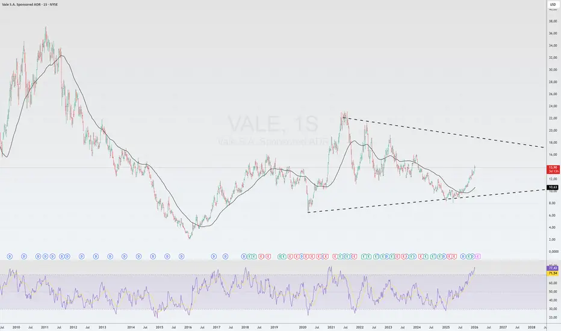Click the 2020 label on time axis
The width and height of the screenshot is (561, 331).
(x=303, y=327)
